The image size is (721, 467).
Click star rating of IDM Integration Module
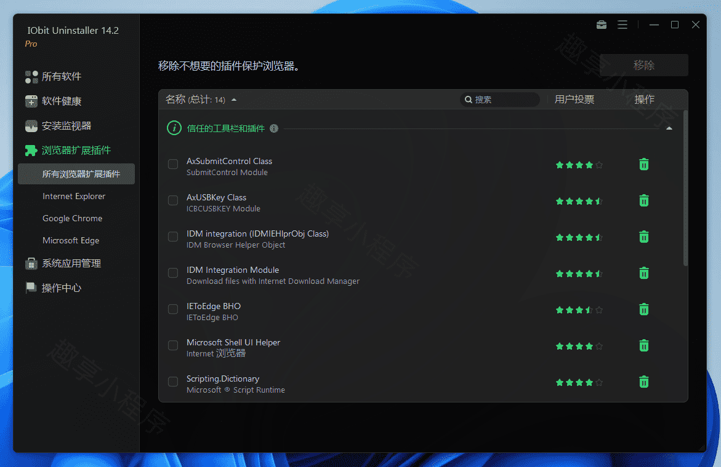[579, 273]
